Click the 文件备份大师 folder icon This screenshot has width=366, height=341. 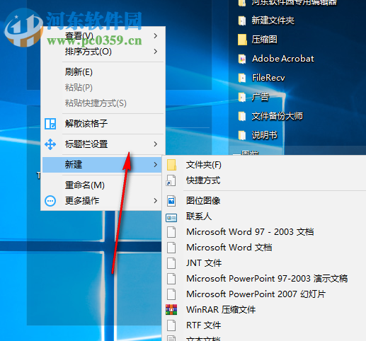(x=242, y=116)
